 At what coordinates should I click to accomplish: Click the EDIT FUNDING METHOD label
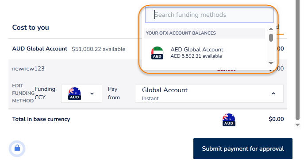tap(23, 93)
